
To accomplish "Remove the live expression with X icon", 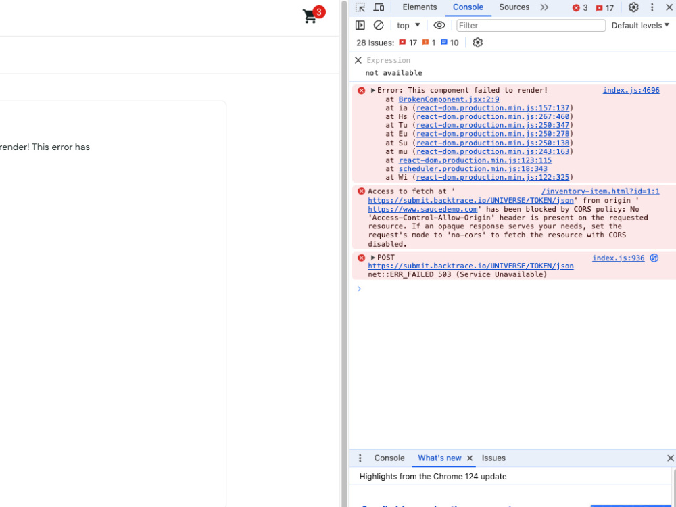I will pyautogui.click(x=358, y=60).
